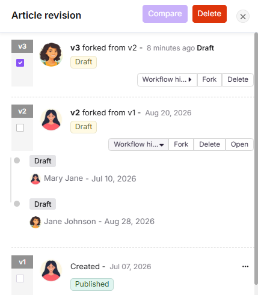
Task: Click 'Created - Jul 07, 2026' text
Action: tap(111, 267)
